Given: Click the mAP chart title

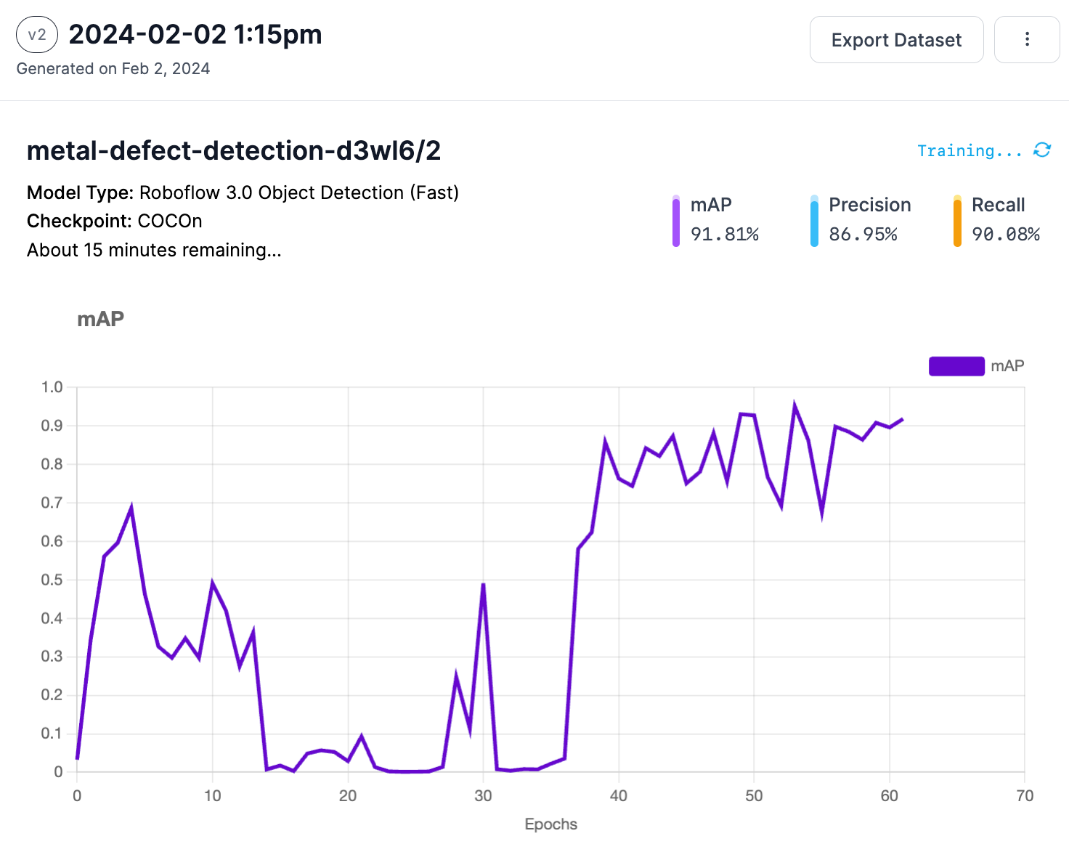Looking at the screenshot, I should (x=101, y=319).
